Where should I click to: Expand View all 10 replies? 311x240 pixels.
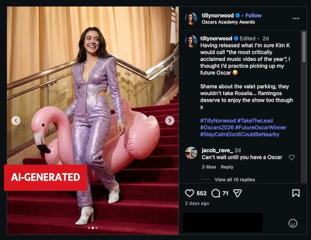234,179
